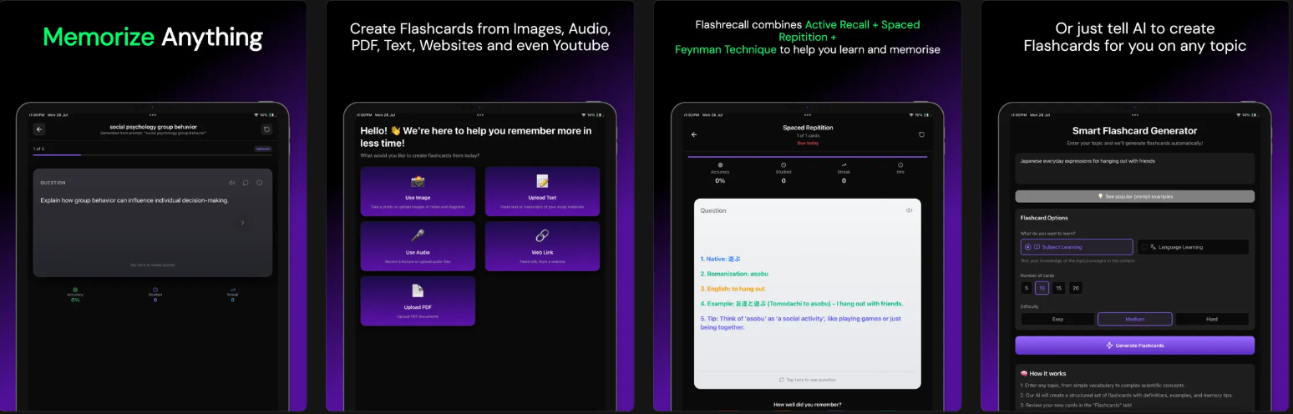Select the Language Learning option
This screenshot has height=414, width=1293.
click(x=1193, y=247)
